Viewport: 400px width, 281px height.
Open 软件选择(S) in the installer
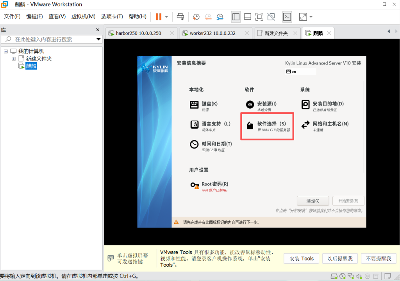[267, 127]
